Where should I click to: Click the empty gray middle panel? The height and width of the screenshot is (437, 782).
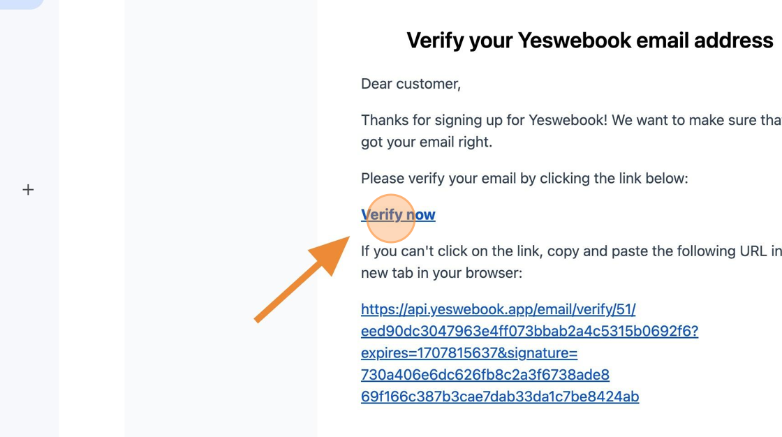[x=221, y=218]
